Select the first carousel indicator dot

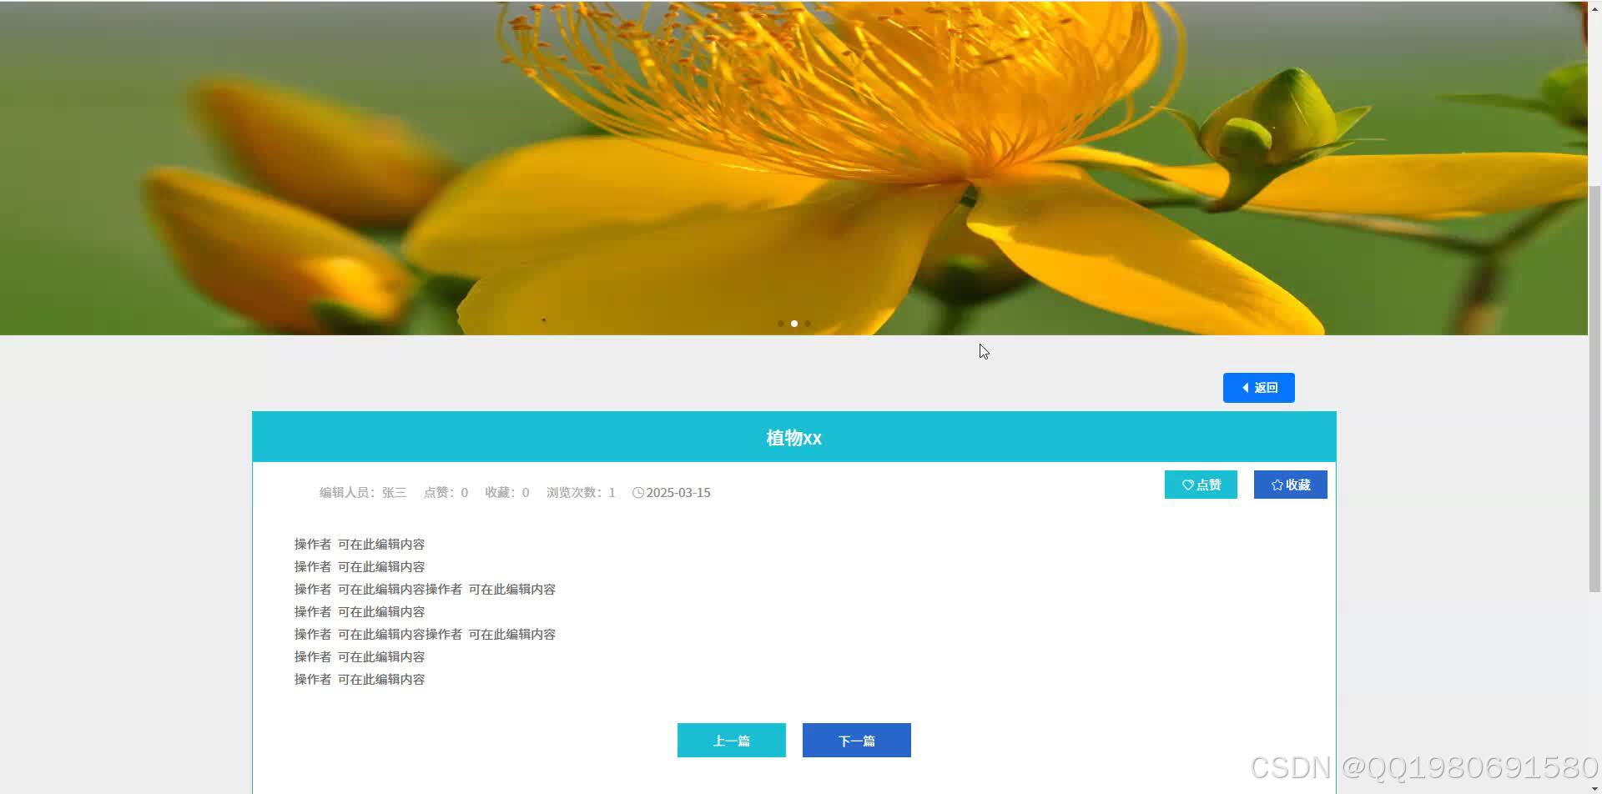coord(781,324)
